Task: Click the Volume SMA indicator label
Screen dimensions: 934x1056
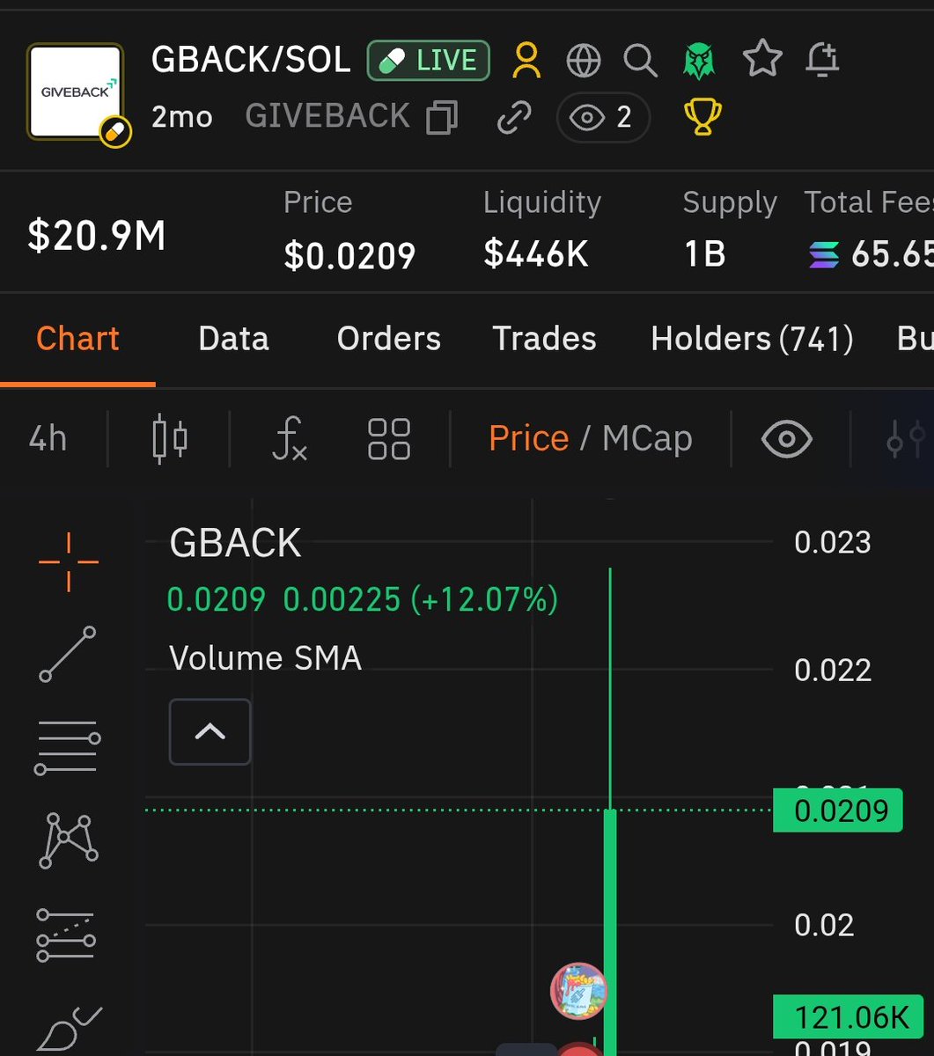Action: pos(265,658)
